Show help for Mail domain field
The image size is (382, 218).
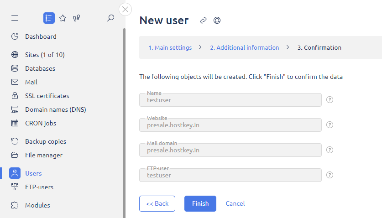coord(330,150)
